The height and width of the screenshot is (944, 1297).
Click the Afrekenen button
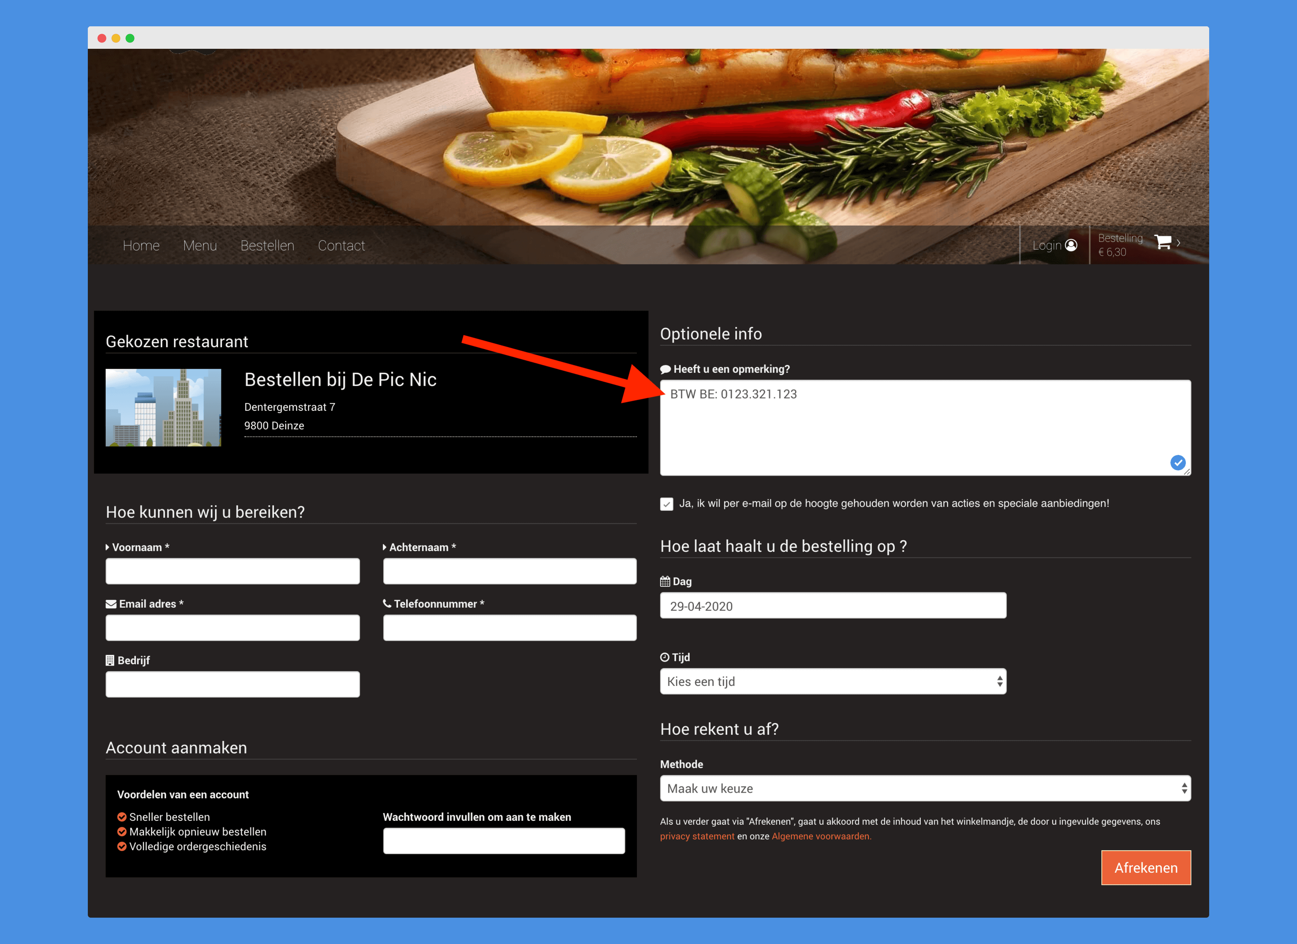(x=1146, y=867)
